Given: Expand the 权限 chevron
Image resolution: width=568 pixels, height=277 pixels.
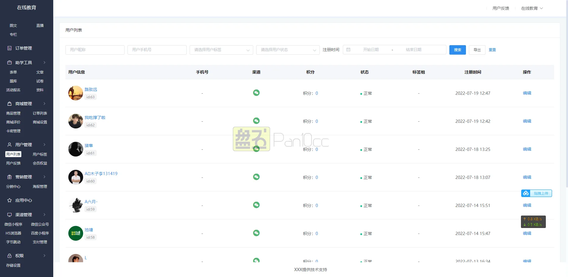Looking at the screenshot, I should [44, 256].
